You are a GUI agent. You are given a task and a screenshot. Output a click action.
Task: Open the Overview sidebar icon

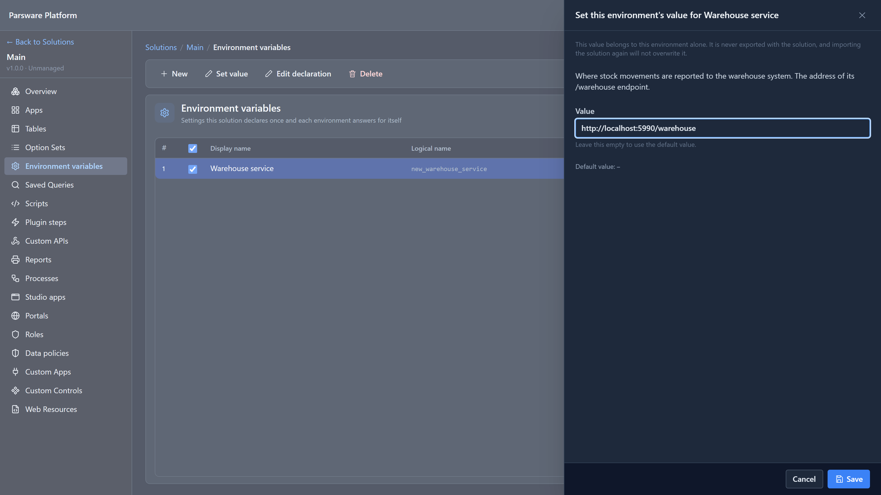coord(15,91)
